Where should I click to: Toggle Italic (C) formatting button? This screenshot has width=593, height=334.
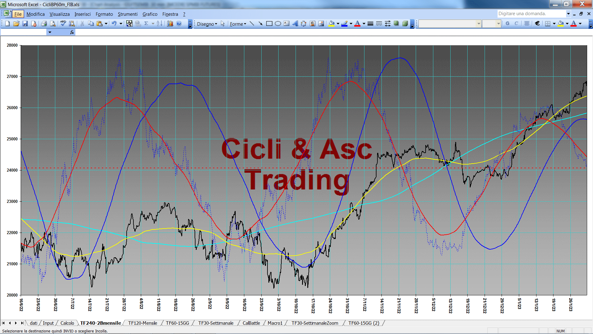point(516,24)
